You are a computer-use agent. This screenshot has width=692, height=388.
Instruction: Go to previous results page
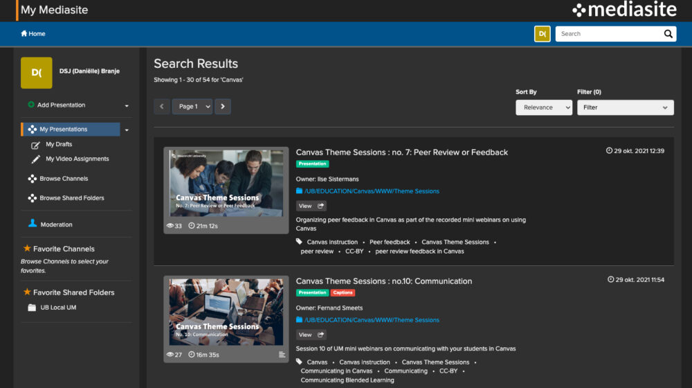click(161, 107)
